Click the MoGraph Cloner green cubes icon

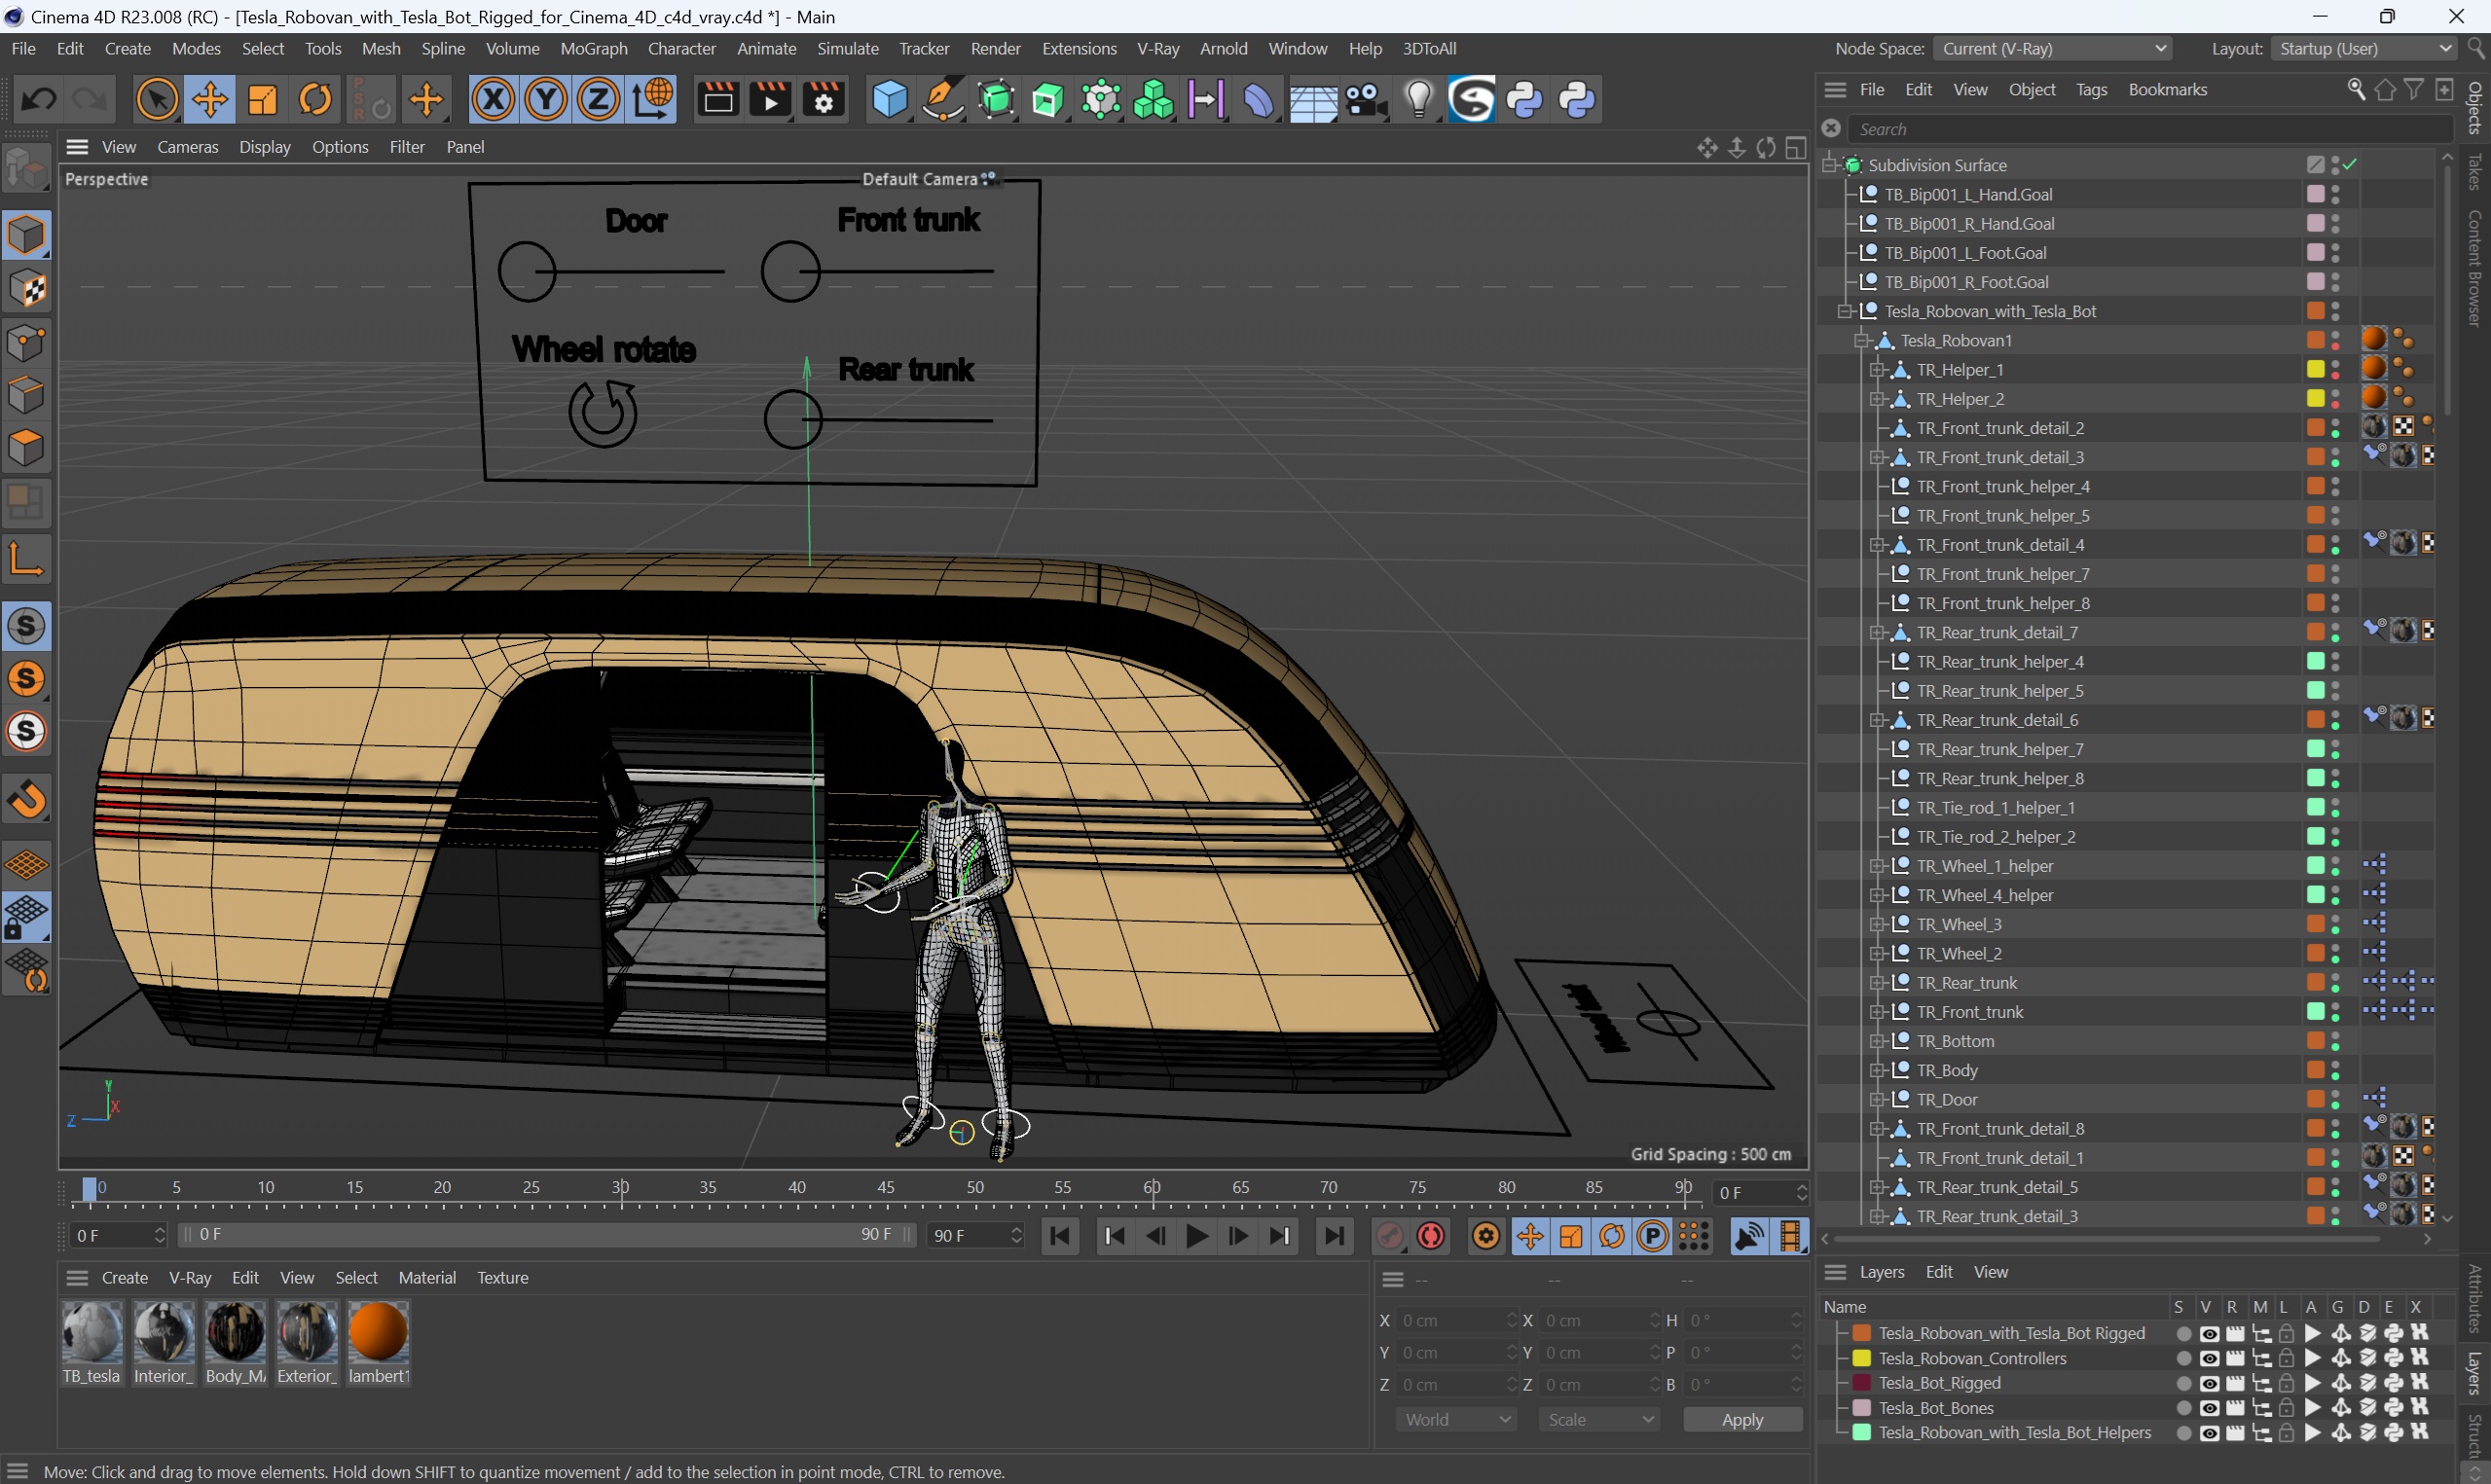pos(1154,99)
